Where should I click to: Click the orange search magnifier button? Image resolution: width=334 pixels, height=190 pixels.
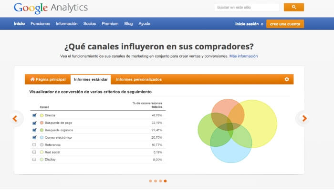tap(293, 7)
